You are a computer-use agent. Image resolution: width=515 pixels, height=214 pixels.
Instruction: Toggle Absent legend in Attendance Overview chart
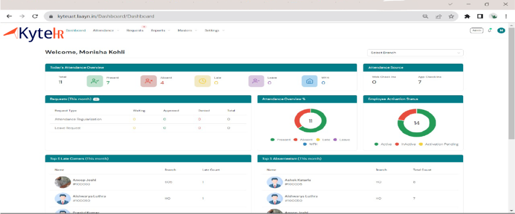click(295, 139)
